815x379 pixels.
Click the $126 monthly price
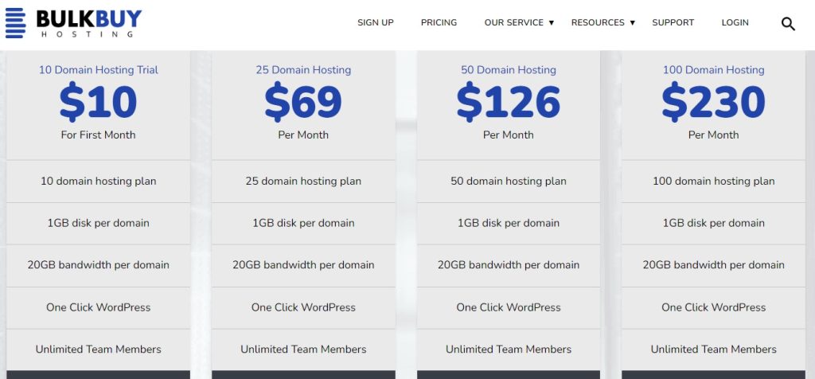(x=509, y=102)
